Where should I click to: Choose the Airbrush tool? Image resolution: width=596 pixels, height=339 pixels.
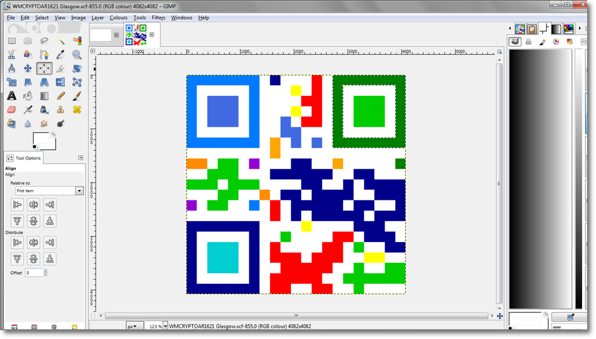coord(28,110)
